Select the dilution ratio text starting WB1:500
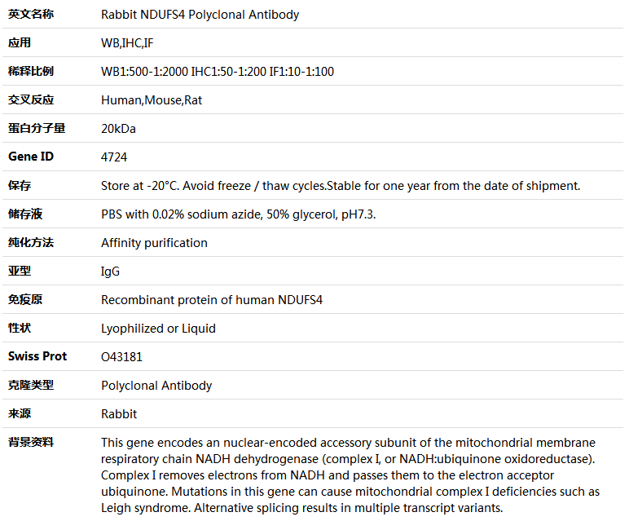Screen dimensions: 629x521 pos(217,71)
